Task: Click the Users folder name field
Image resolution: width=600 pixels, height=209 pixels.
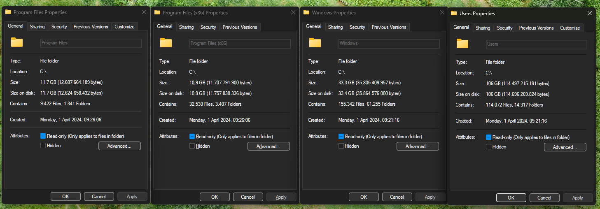Action: pos(537,44)
